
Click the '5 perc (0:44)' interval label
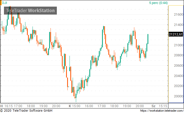click(x=158, y=3)
